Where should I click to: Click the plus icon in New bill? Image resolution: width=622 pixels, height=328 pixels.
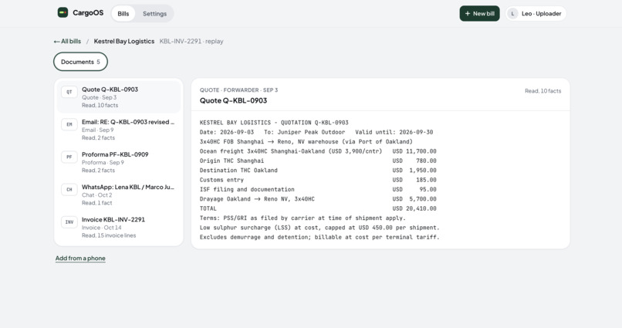[468, 13]
